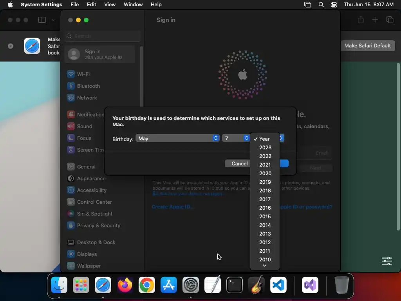The height and width of the screenshot is (301, 401).
Task: Show more years via the down chevron
Action: 265,266
